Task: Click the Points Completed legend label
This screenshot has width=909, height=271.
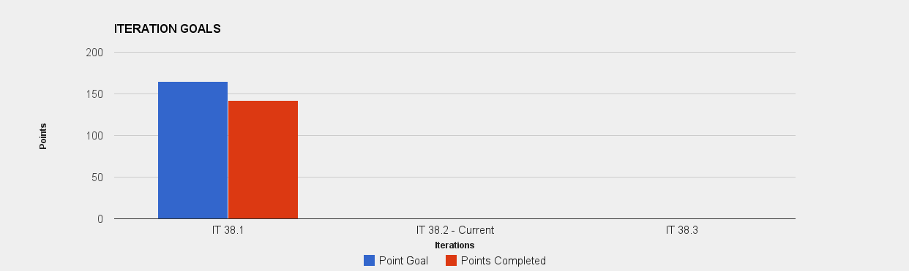Action: click(x=503, y=261)
